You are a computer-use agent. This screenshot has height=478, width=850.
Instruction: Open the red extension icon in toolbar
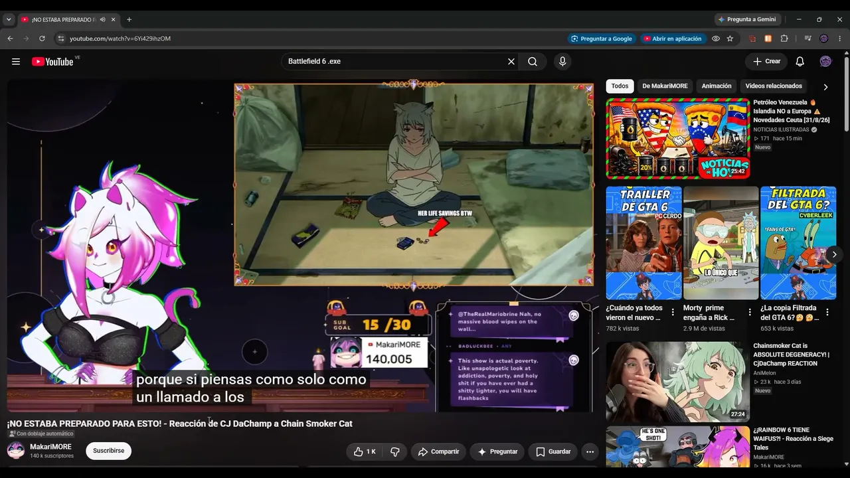[x=752, y=39]
